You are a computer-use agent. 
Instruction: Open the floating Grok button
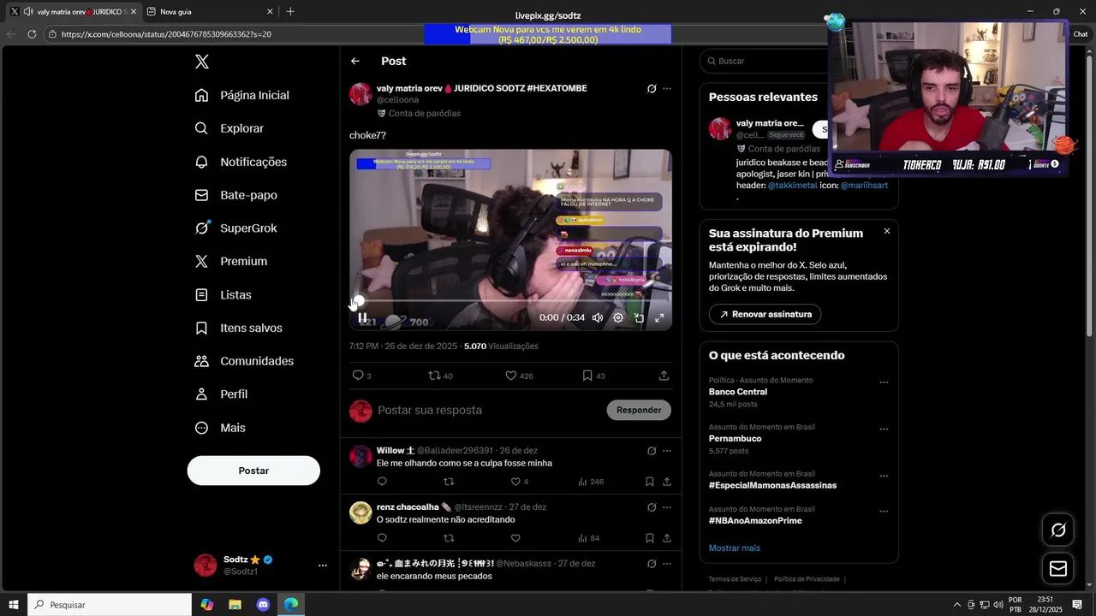[1058, 530]
